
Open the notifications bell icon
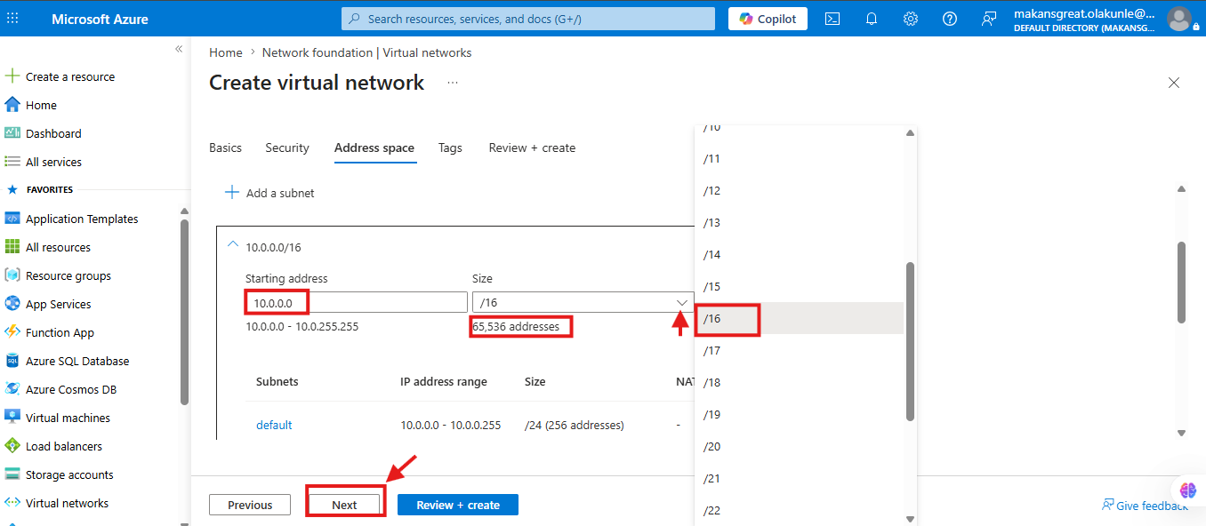click(x=872, y=19)
